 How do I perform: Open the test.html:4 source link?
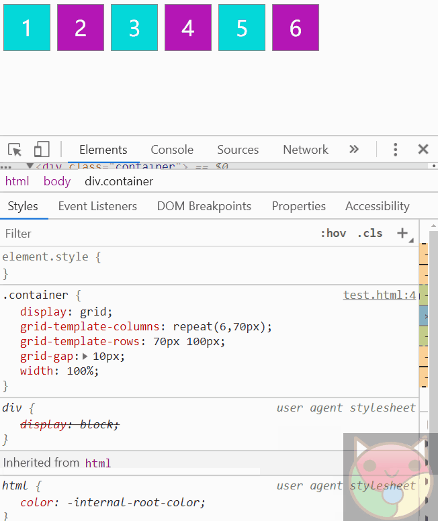[x=380, y=295]
